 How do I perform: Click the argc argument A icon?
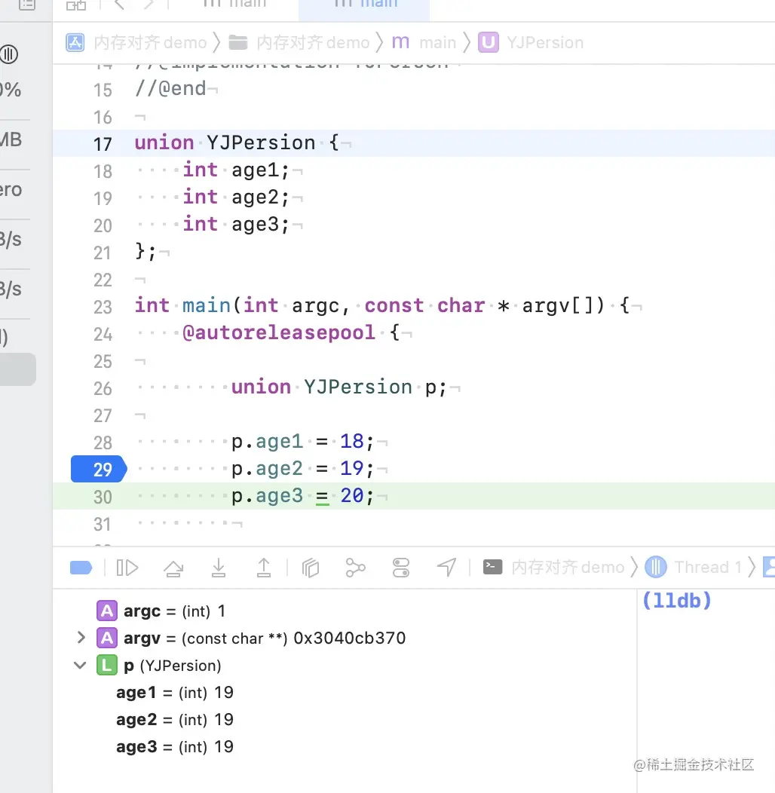(x=107, y=611)
